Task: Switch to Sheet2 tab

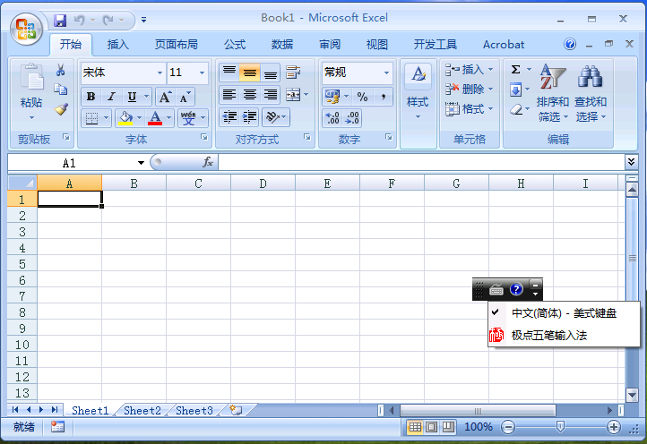Action: (x=142, y=411)
